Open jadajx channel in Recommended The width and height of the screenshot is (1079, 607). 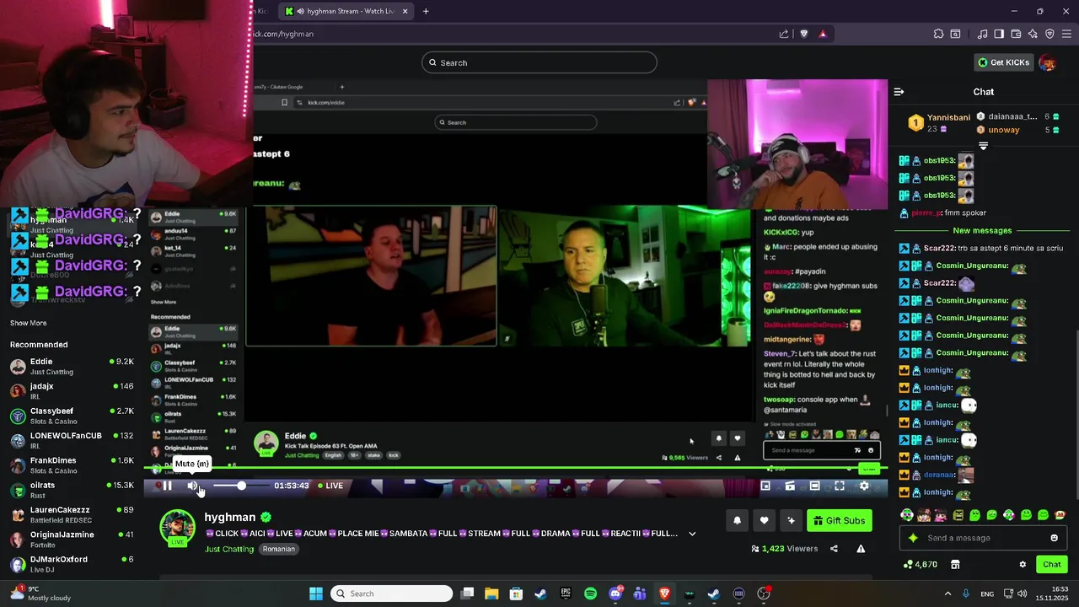tap(72, 391)
